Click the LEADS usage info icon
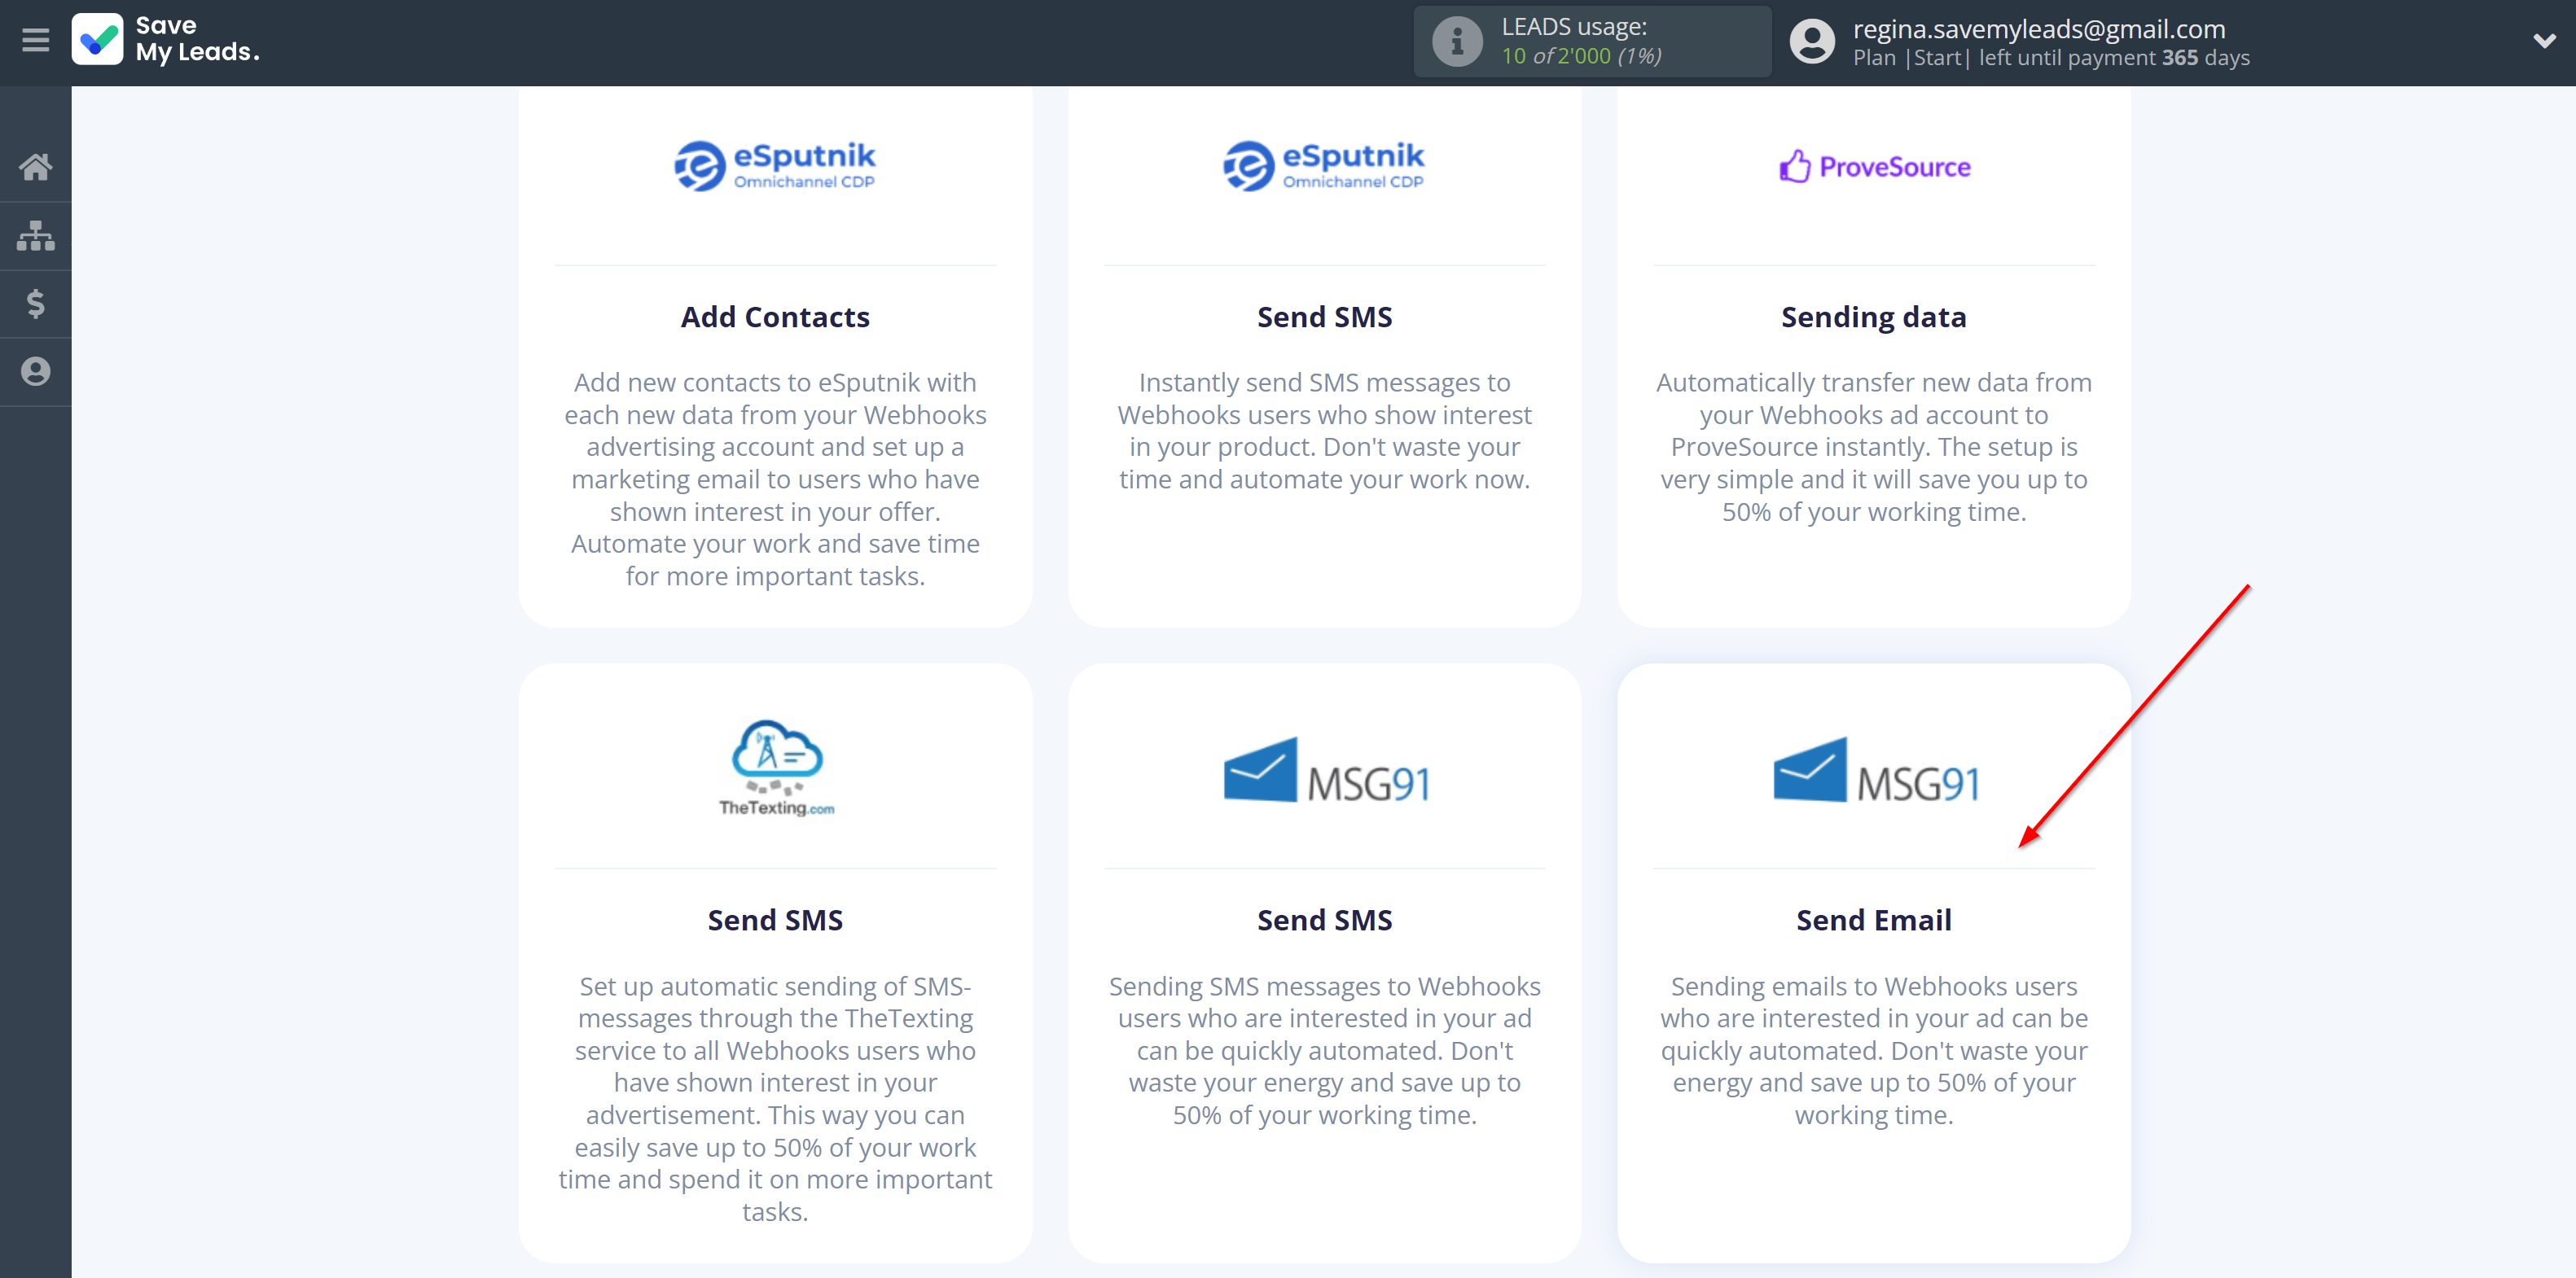 [x=1457, y=42]
